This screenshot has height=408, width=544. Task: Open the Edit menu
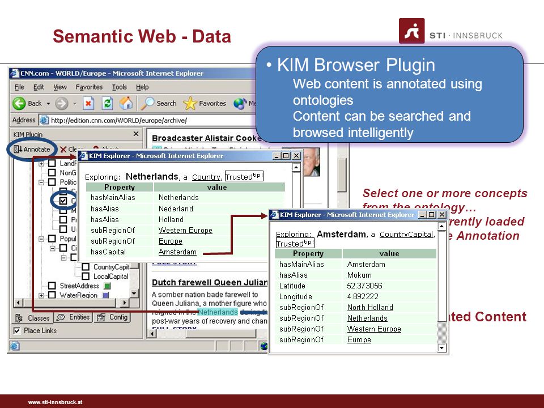click(x=39, y=87)
